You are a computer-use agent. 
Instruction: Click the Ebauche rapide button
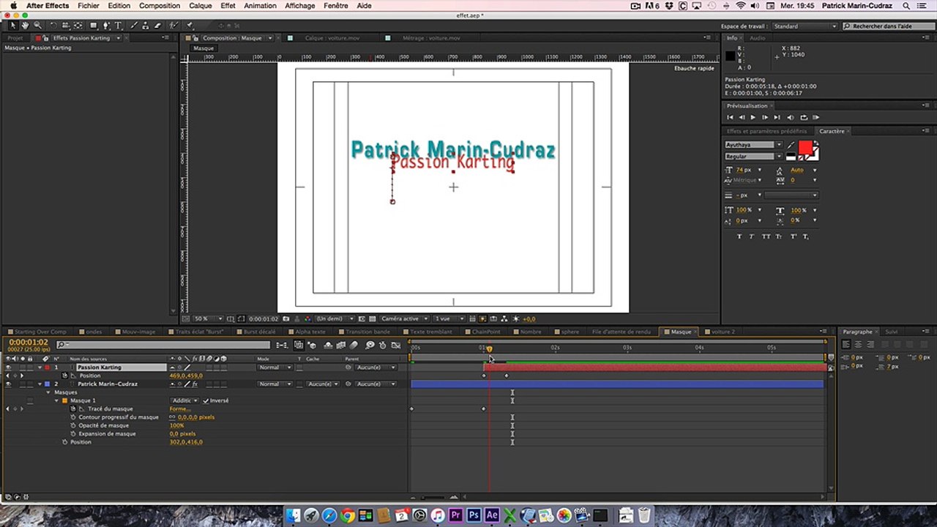pyautogui.click(x=694, y=68)
